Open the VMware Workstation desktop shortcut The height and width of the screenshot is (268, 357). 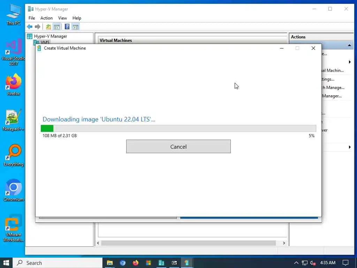click(14, 228)
